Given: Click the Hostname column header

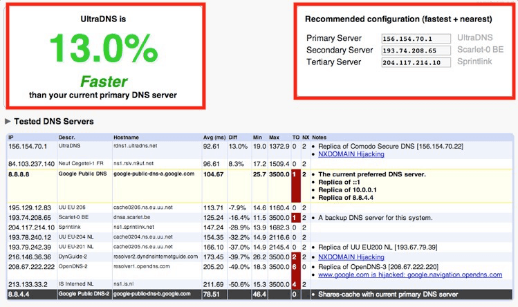Looking at the screenshot, I should tap(126, 137).
